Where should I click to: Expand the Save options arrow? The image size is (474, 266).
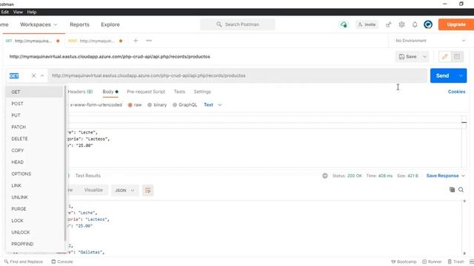(424, 57)
